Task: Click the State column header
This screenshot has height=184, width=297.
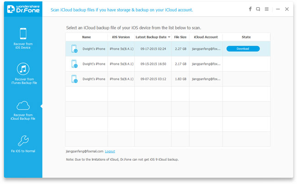Action: point(246,37)
